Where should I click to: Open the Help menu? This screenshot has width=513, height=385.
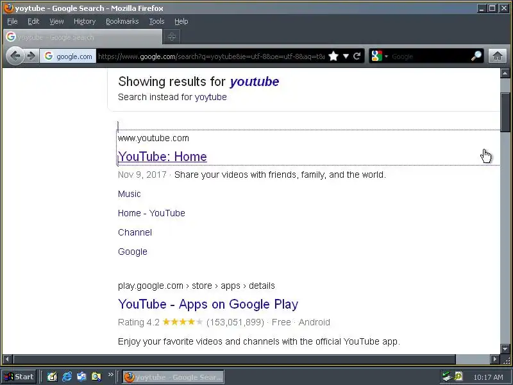coord(181,21)
